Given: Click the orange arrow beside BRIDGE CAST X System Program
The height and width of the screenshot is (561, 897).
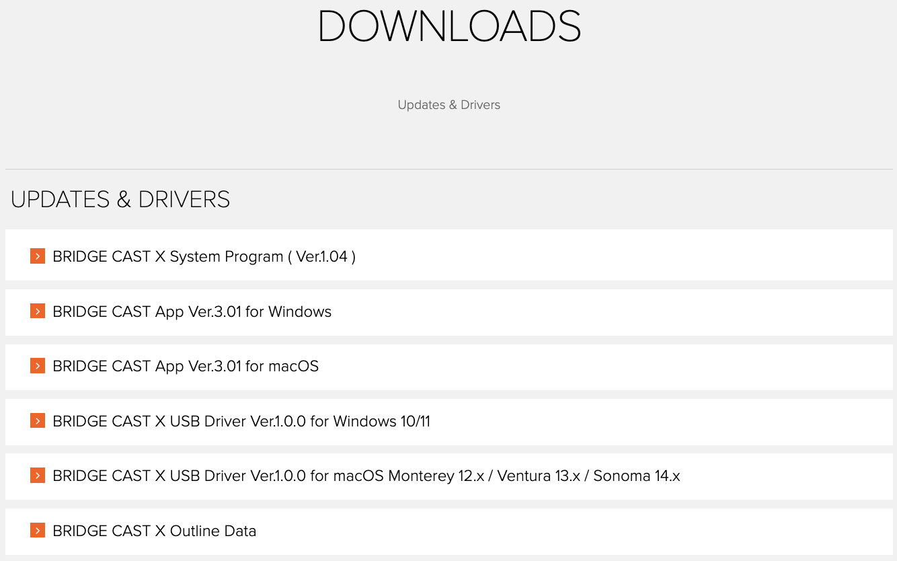Looking at the screenshot, I should pos(38,256).
